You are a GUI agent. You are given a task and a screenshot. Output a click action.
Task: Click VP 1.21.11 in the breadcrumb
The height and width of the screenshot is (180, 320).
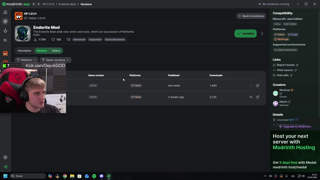pos(48,4)
